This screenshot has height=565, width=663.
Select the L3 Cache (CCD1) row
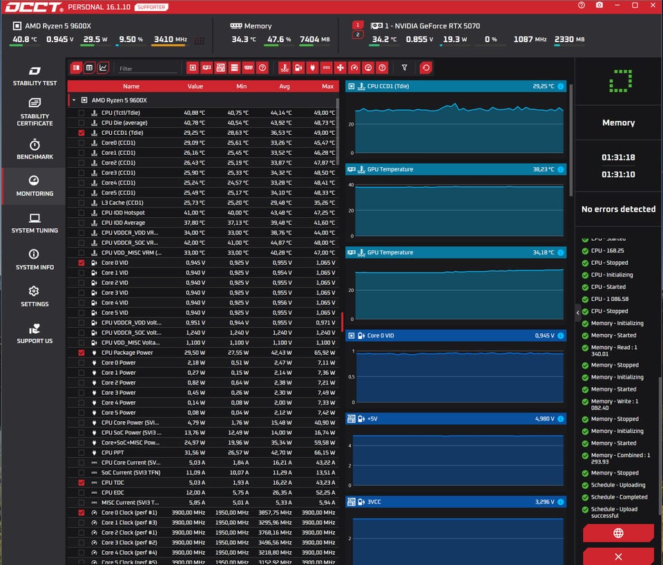click(x=203, y=203)
